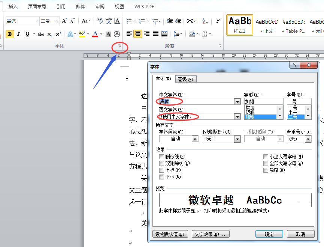The image size is (324, 247).
Task: Open the font dialog launcher in the ribbon
Action: pyautogui.click(x=119, y=46)
